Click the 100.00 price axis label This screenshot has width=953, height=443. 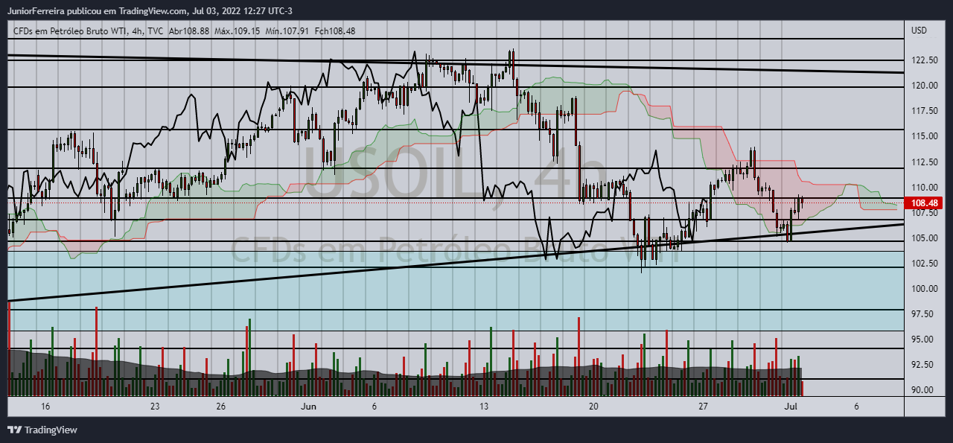coord(924,288)
